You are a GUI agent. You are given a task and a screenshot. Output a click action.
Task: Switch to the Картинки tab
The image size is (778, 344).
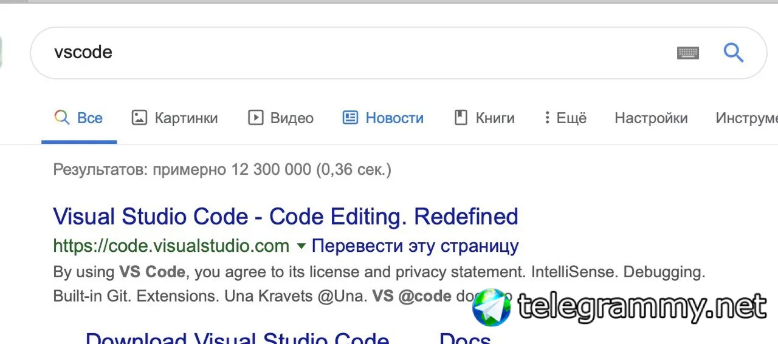click(x=174, y=118)
